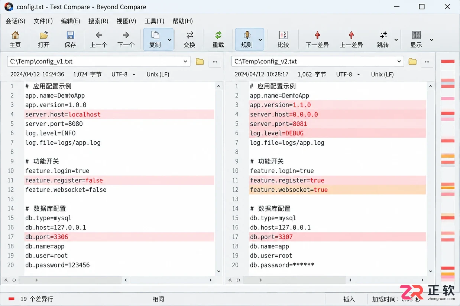
Task: Go to 上一个 previous item
Action: click(98, 39)
